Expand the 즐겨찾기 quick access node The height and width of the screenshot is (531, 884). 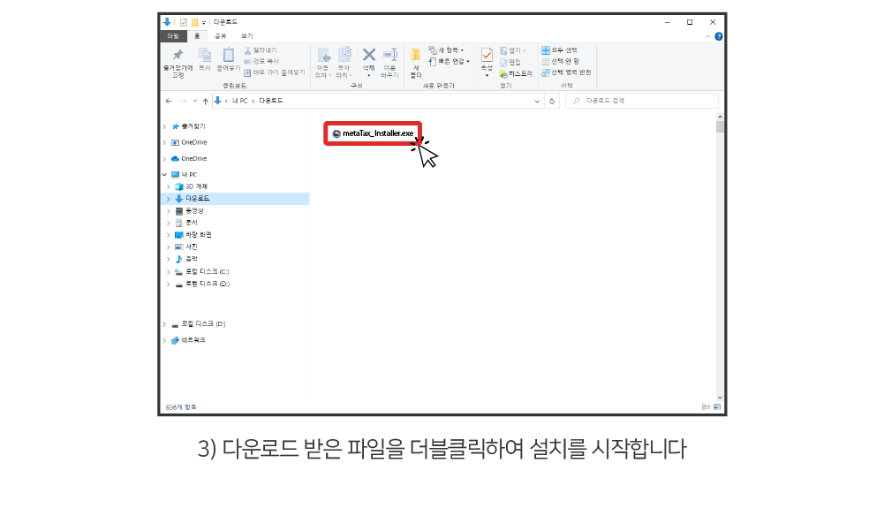[x=164, y=127]
